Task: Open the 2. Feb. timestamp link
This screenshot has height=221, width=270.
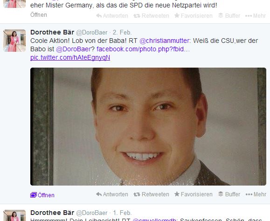Action: tap(122, 32)
